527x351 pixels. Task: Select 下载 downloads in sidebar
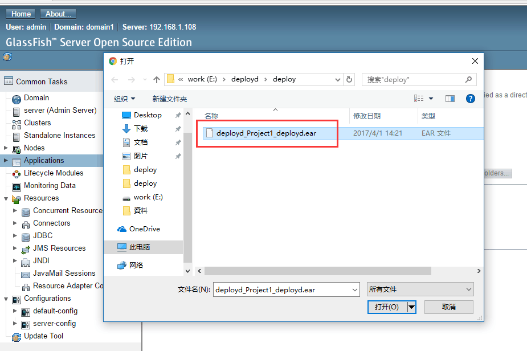click(141, 128)
